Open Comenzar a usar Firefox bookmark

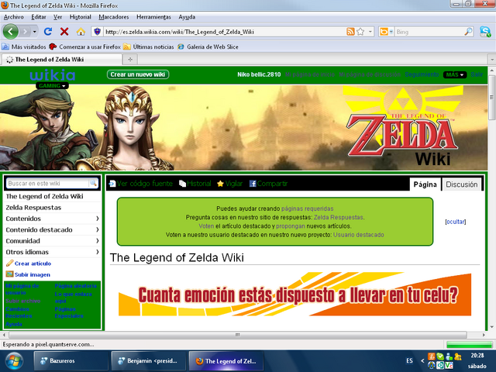(x=84, y=46)
